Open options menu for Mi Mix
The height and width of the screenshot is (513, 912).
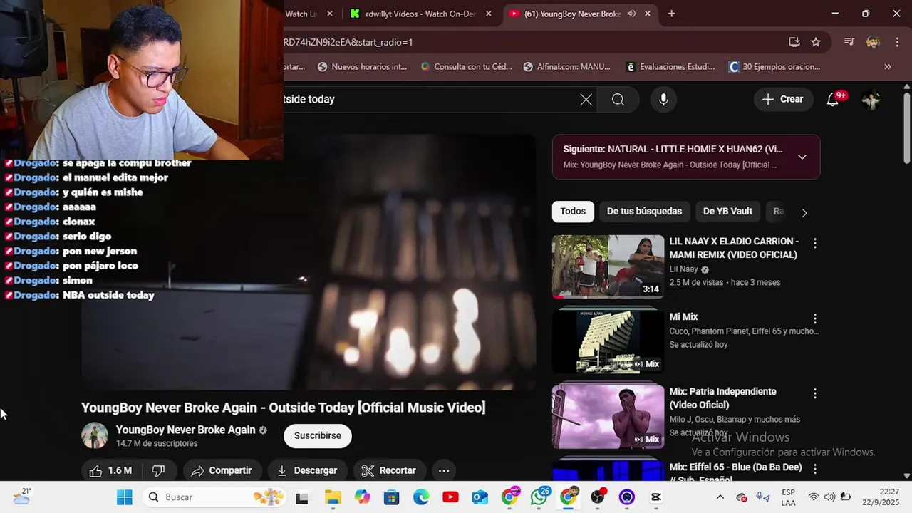tap(815, 318)
